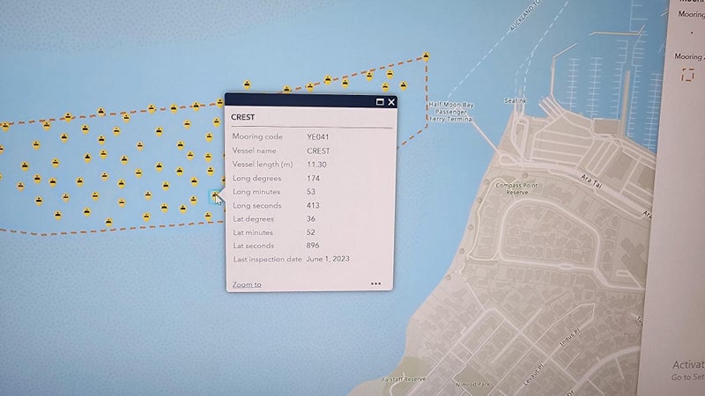Maximize the CREST info popup

tap(380, 102)
